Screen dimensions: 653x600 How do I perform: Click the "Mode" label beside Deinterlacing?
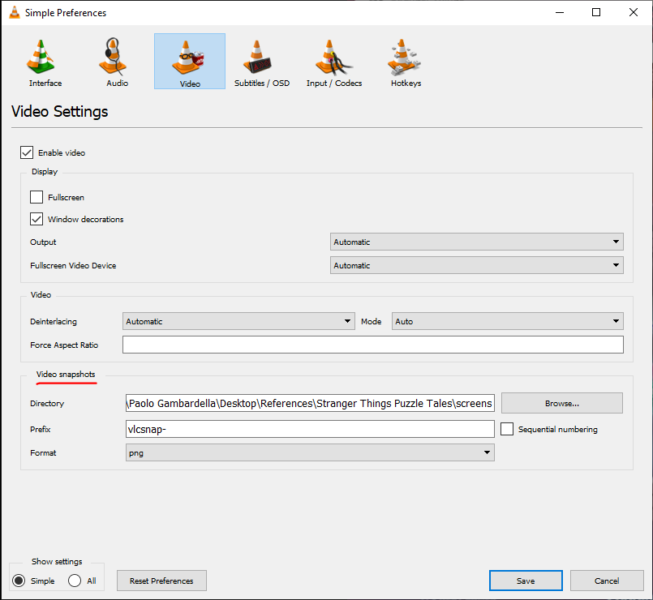click(371, 321)
